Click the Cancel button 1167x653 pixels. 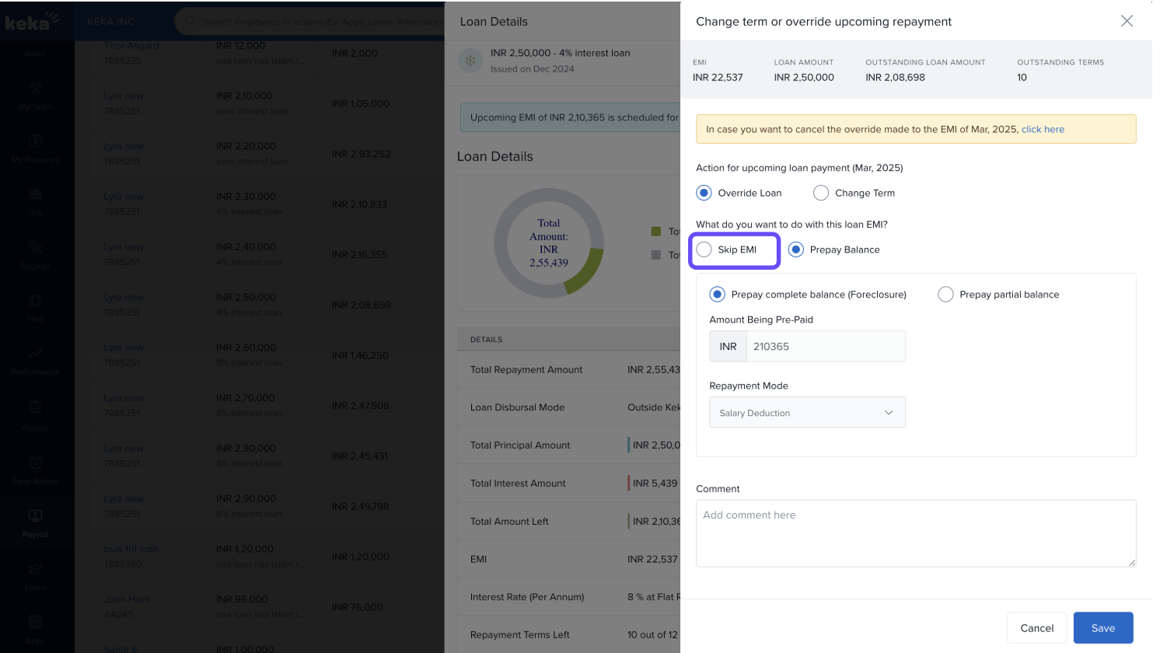[x=1036, y=628]
